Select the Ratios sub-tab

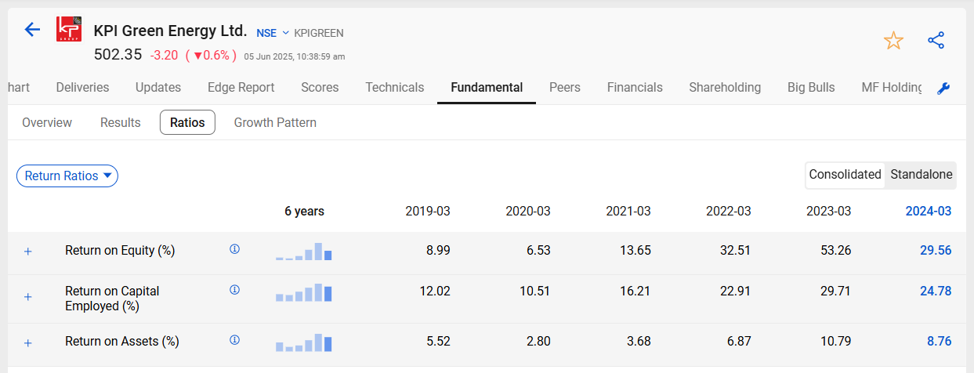pyautogui.click(x=187, y=122)
